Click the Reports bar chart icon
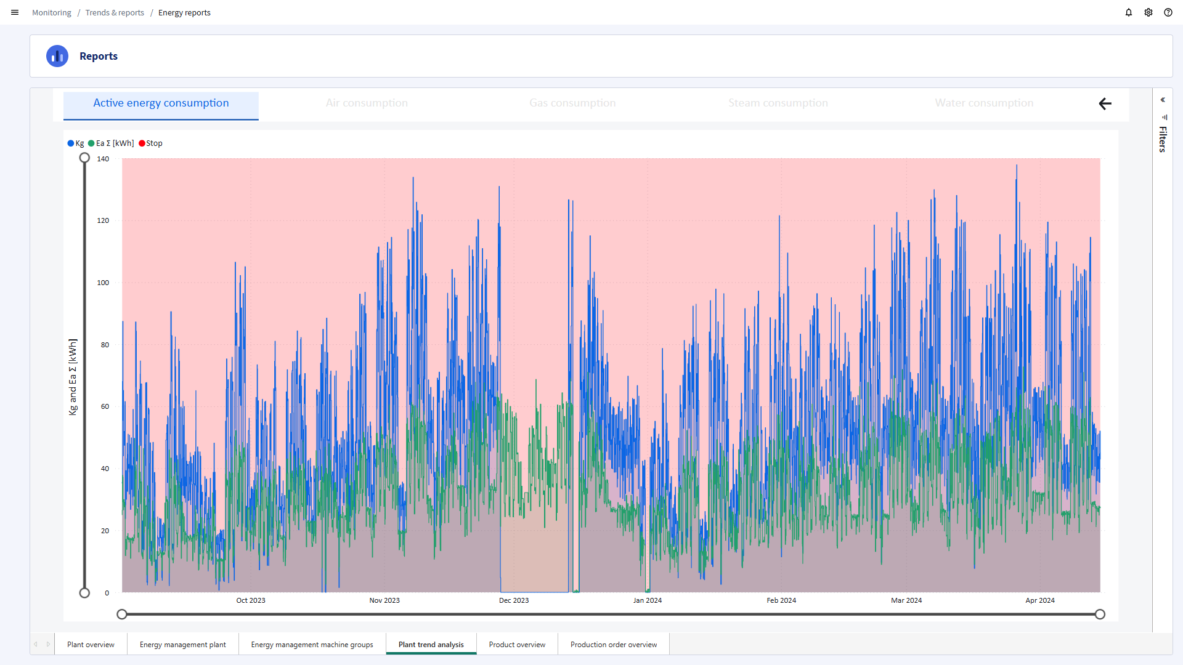Screen dimensions: 1183x665 (x=57, y=56)
